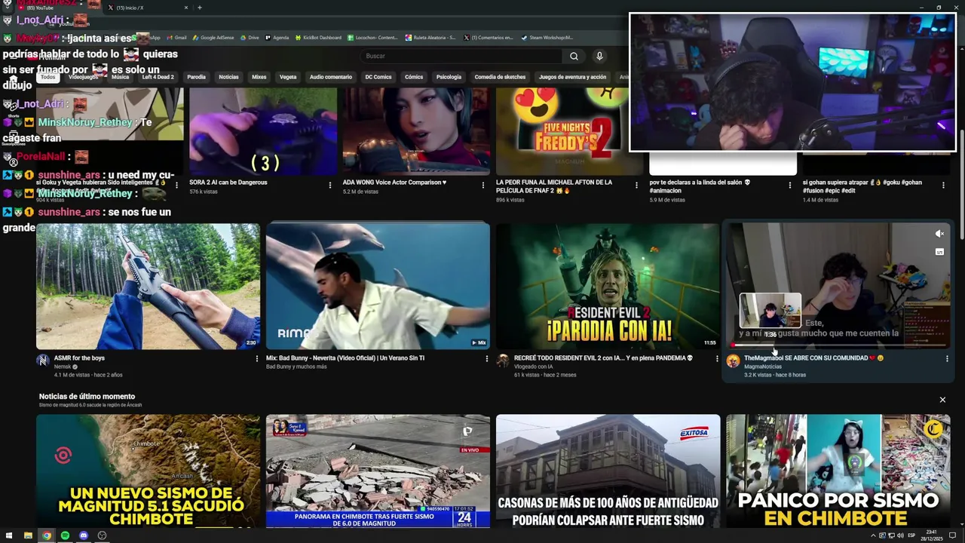
Task: Open options for pov te declaras video
Action: coord(790,185)
